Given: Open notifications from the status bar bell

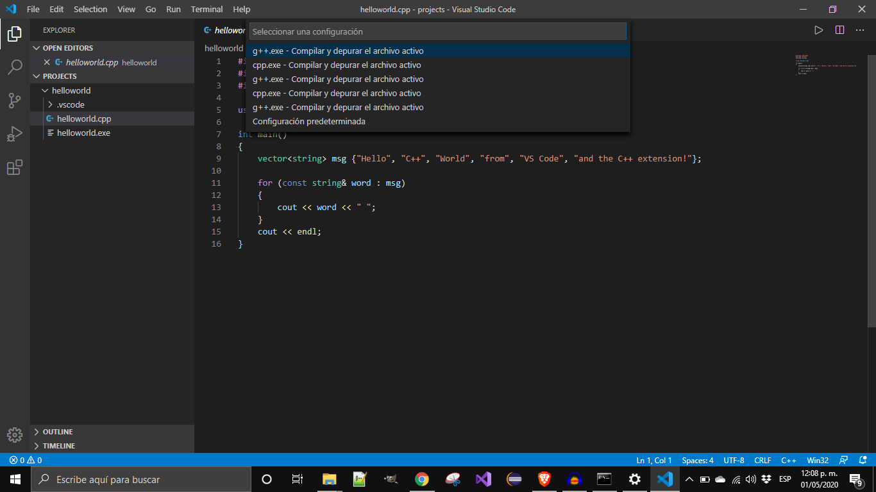Looking at the screenshot, I should [863, 460].
